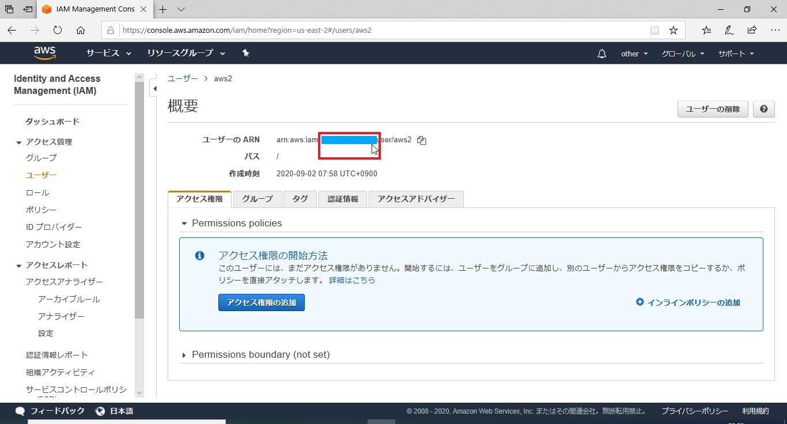
Task: Click the プライバシーポリシー footer link
Action: (x=695, y=411)
